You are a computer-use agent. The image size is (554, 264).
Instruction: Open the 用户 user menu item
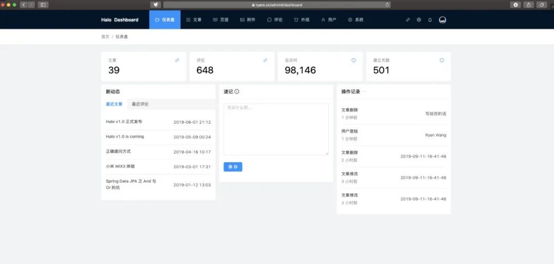click(x=329, y=20)
